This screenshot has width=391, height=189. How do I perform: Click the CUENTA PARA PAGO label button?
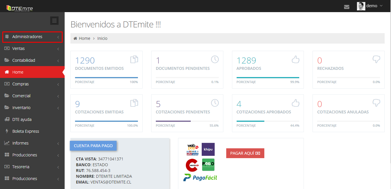pos(93,146)
